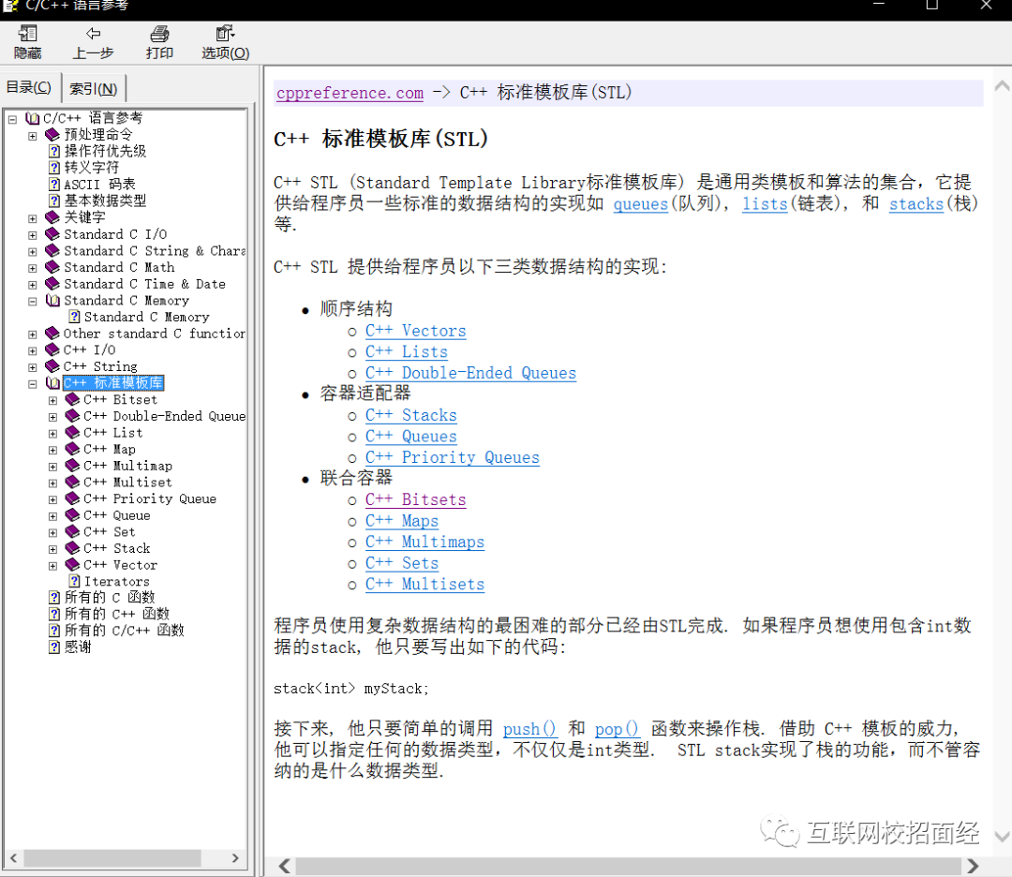Select the C++ Multiset tree entry

coord(127,482)
